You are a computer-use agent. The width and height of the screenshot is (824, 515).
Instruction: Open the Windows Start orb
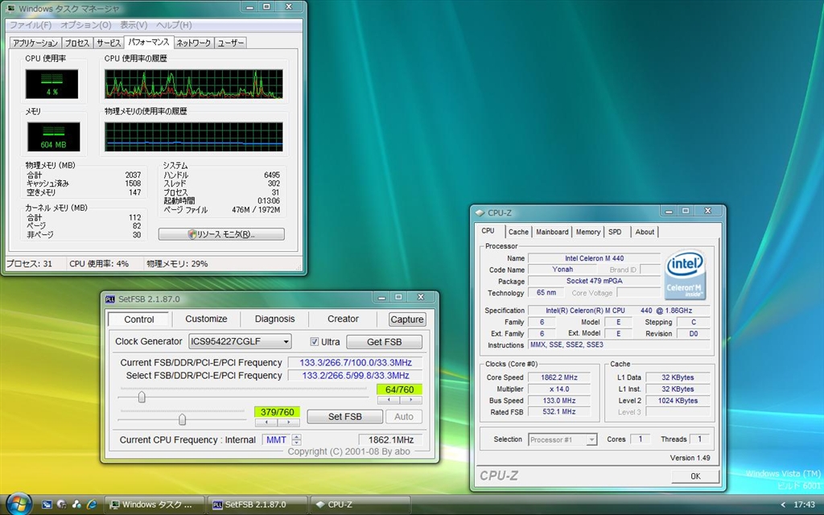click(x=18, y=504)
